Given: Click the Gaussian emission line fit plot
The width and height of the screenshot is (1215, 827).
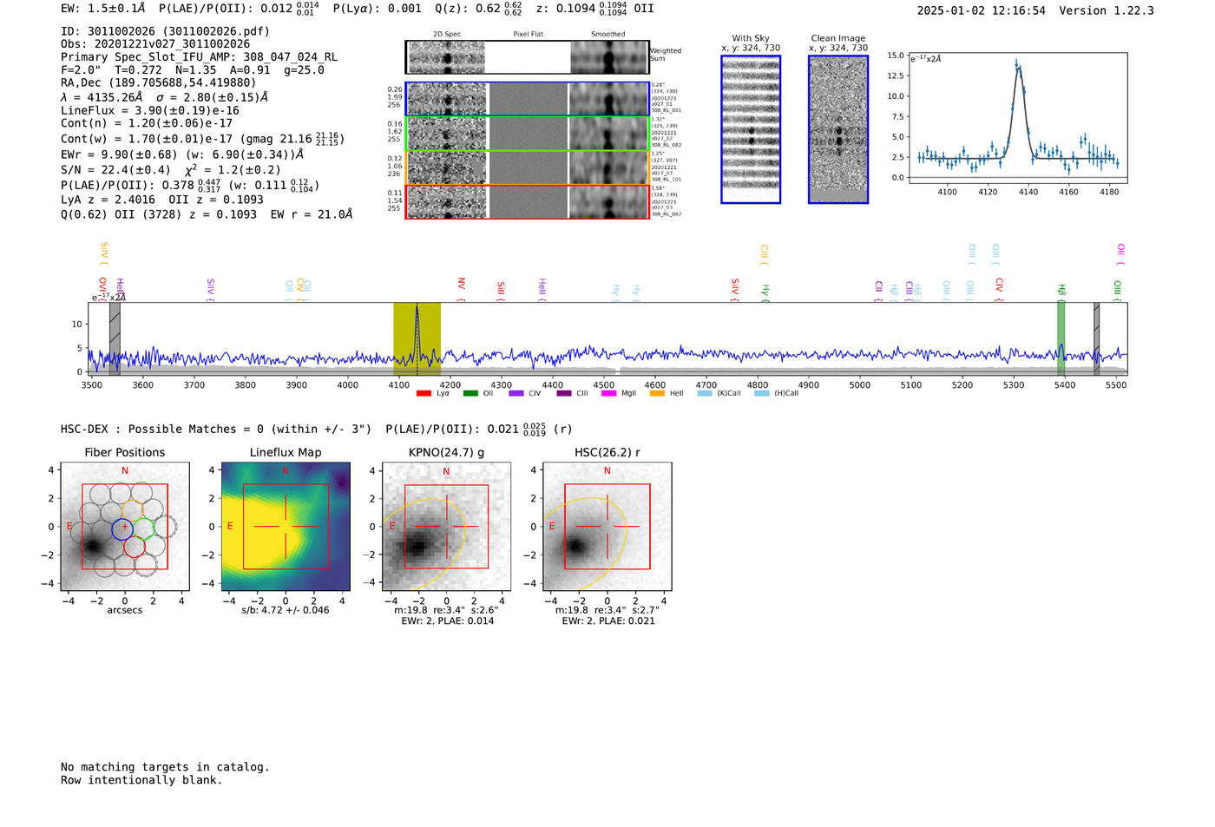Looking at the screenshot, I should click(x=1018, y=119).
